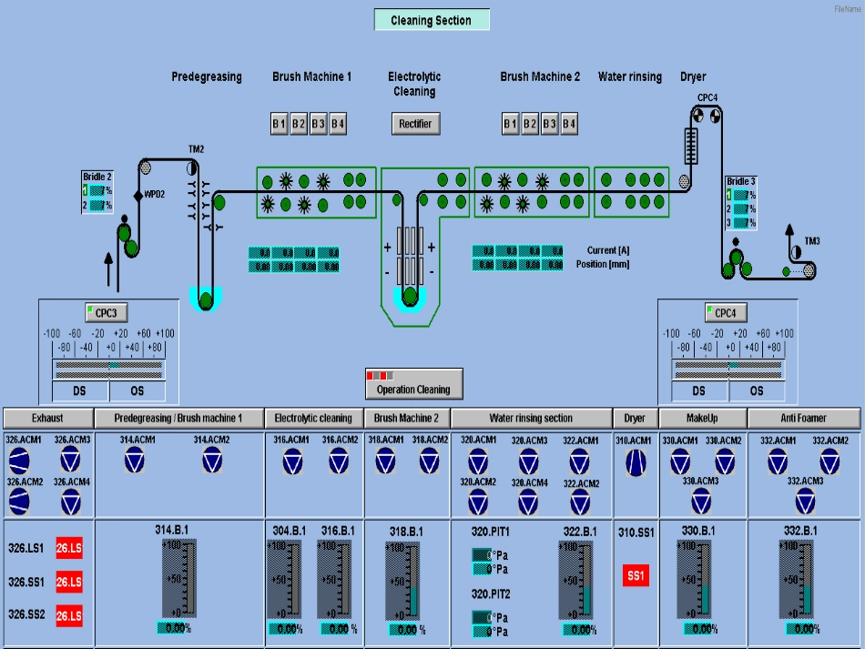Toggle the red 326.LS1 level switch indicator

click(69, 546)
